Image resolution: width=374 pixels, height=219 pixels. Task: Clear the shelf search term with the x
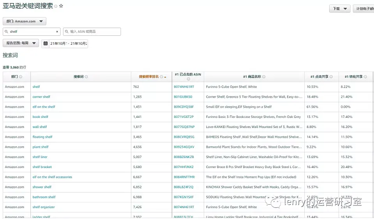[57, 32]
